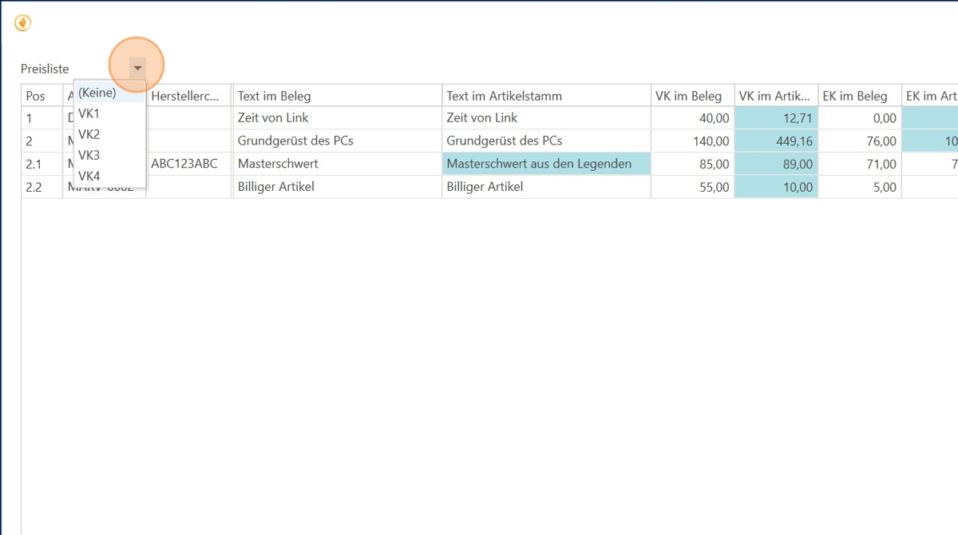Sort by Text im Beleg column
The height and width of the screenshot is (535, 958).
337,96
